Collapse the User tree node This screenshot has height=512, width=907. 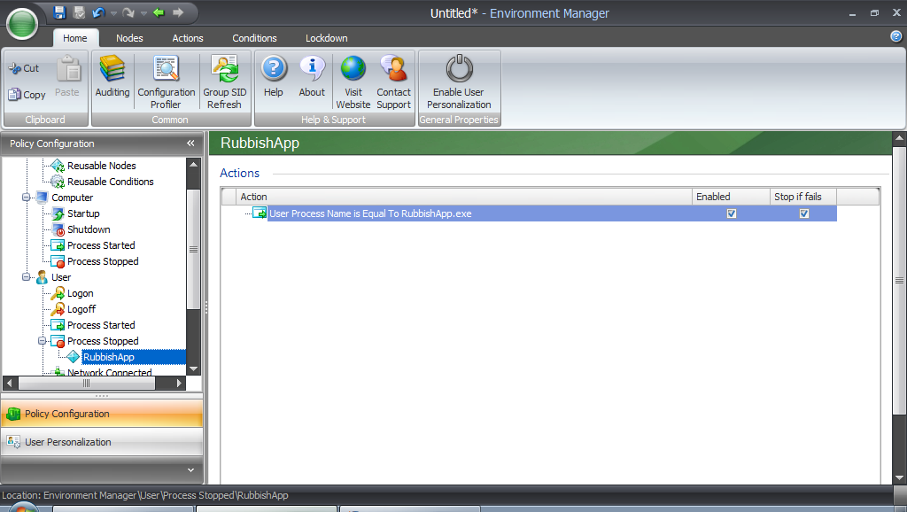coord(26,277)
